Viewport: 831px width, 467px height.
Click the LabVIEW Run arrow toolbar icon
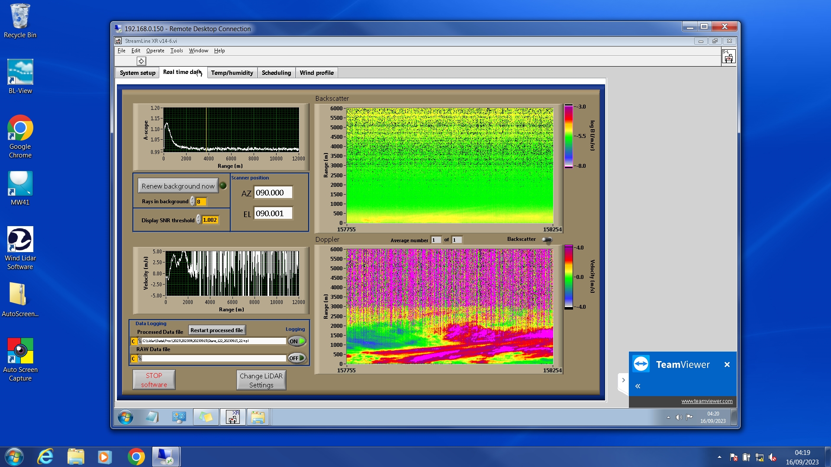tap(141, 61)
